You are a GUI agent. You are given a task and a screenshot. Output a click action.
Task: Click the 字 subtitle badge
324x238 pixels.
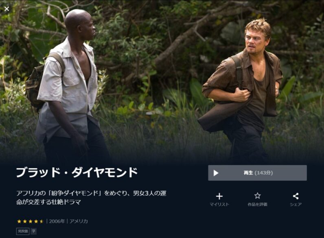pos(34,231)
